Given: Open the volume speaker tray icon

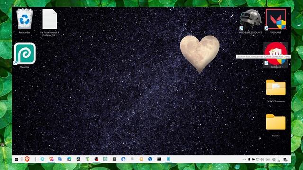Looking at the screenshot, I should coord(262,159).
